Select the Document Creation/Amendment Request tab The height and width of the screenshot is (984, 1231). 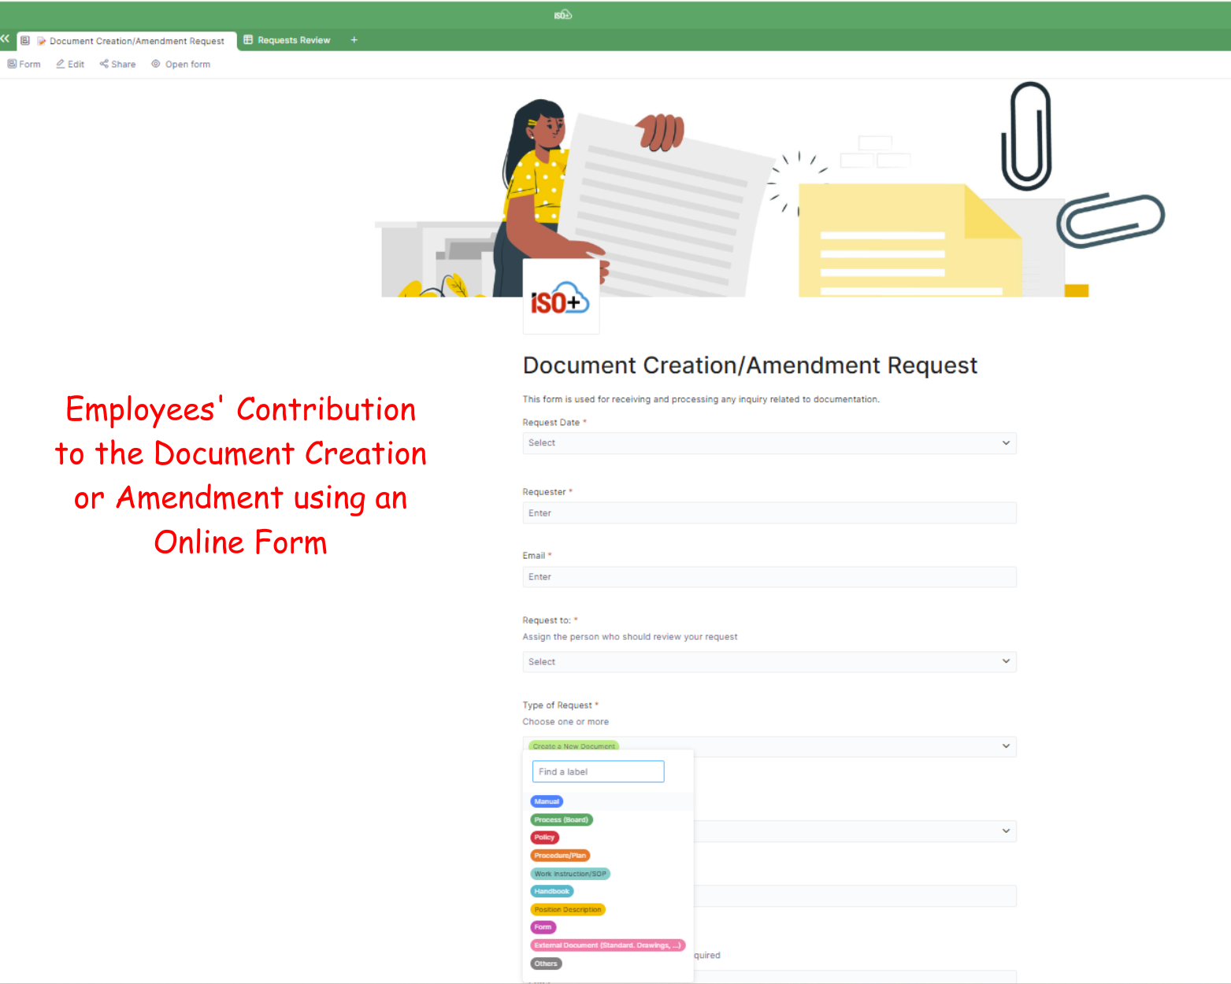pyautogui.click(x=136, y=41)
